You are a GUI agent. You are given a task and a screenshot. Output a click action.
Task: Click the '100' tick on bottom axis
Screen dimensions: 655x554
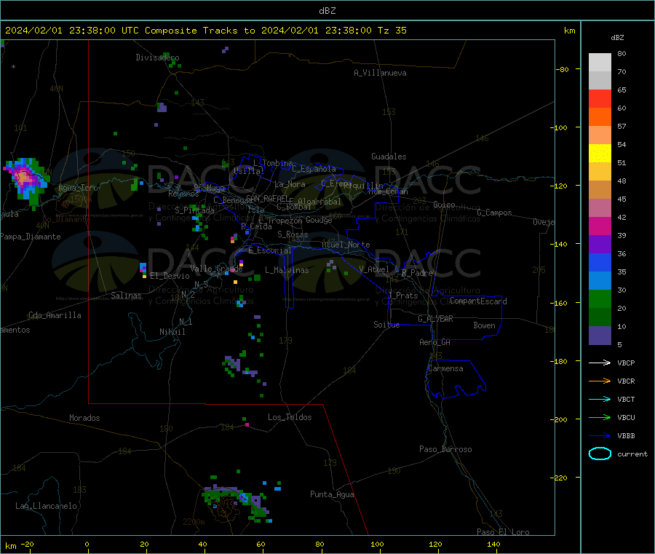[377, 545]
